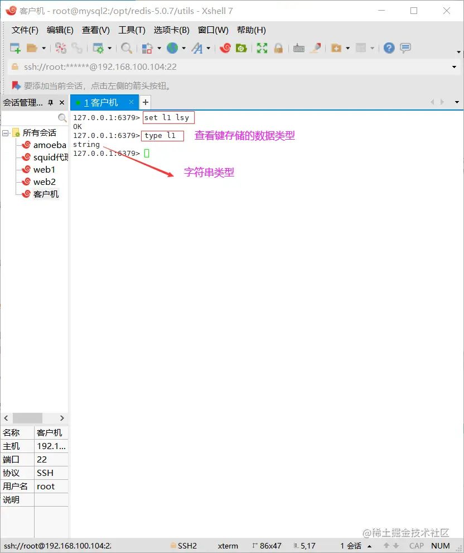Select the web2 session
The width and height of the screenshot is (464, 553).
(x=45, y=182)
